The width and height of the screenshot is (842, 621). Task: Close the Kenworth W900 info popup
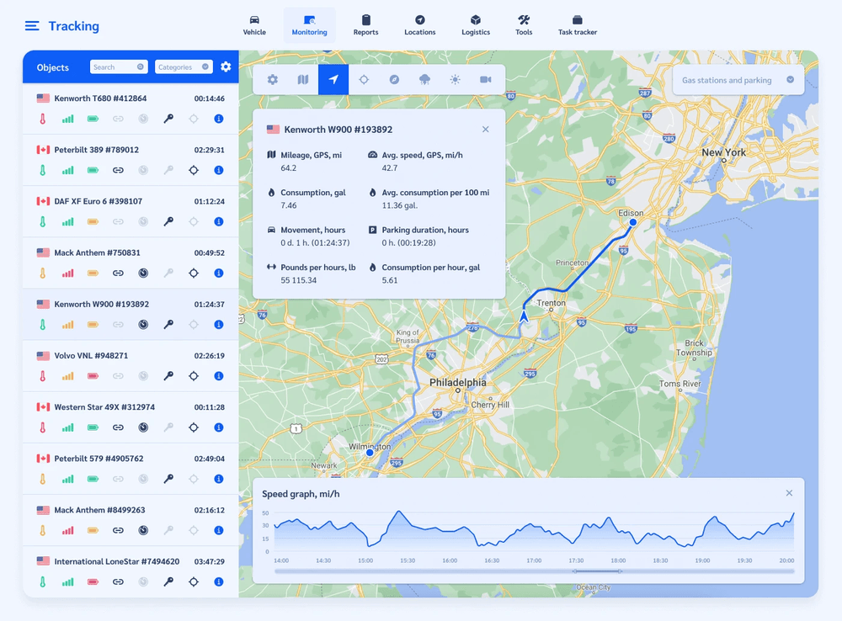(485, 130)
